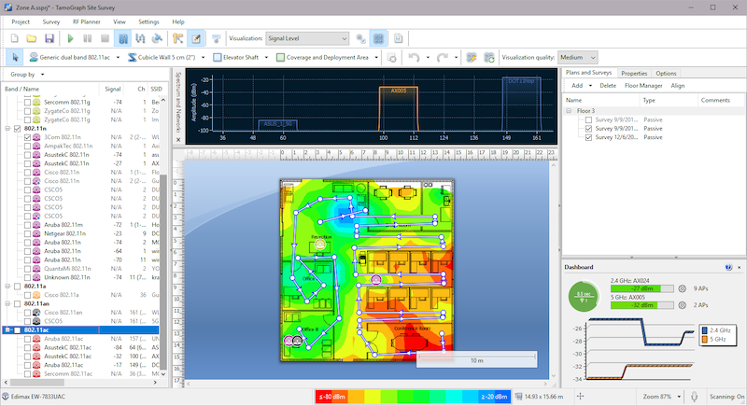Open the Visualization Signal Level dropdown
This screenshot has height=406, width=747.
click(x=307, y=38)
